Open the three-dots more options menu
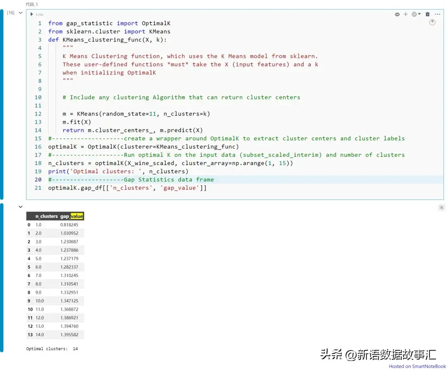This screenshot has width=446, height=370. (x=437, y=14)
